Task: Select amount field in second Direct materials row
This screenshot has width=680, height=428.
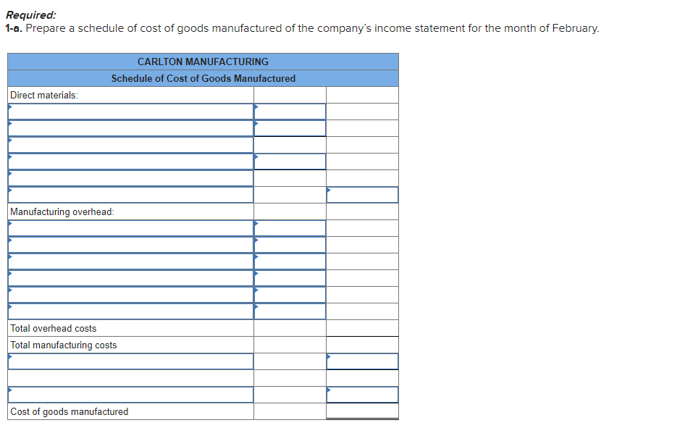Action: pyautogui.click(x=290, y=128)
